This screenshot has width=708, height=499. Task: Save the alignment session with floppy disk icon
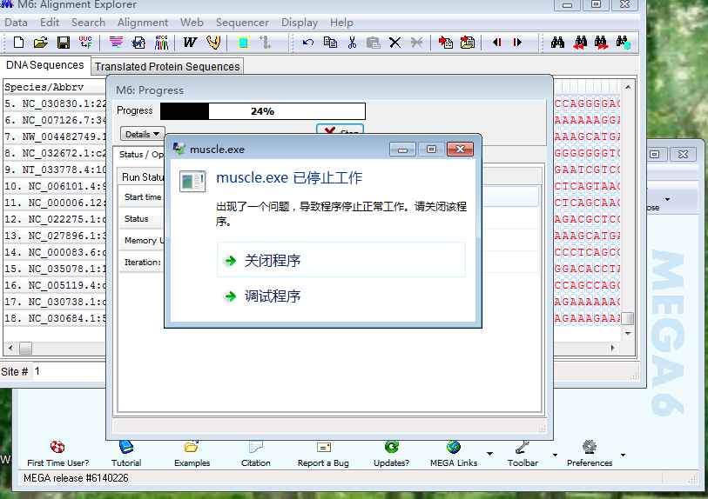(x=64, y=43)
